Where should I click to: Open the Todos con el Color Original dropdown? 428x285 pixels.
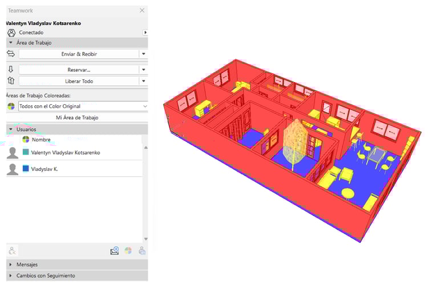[x=83, y=107]
